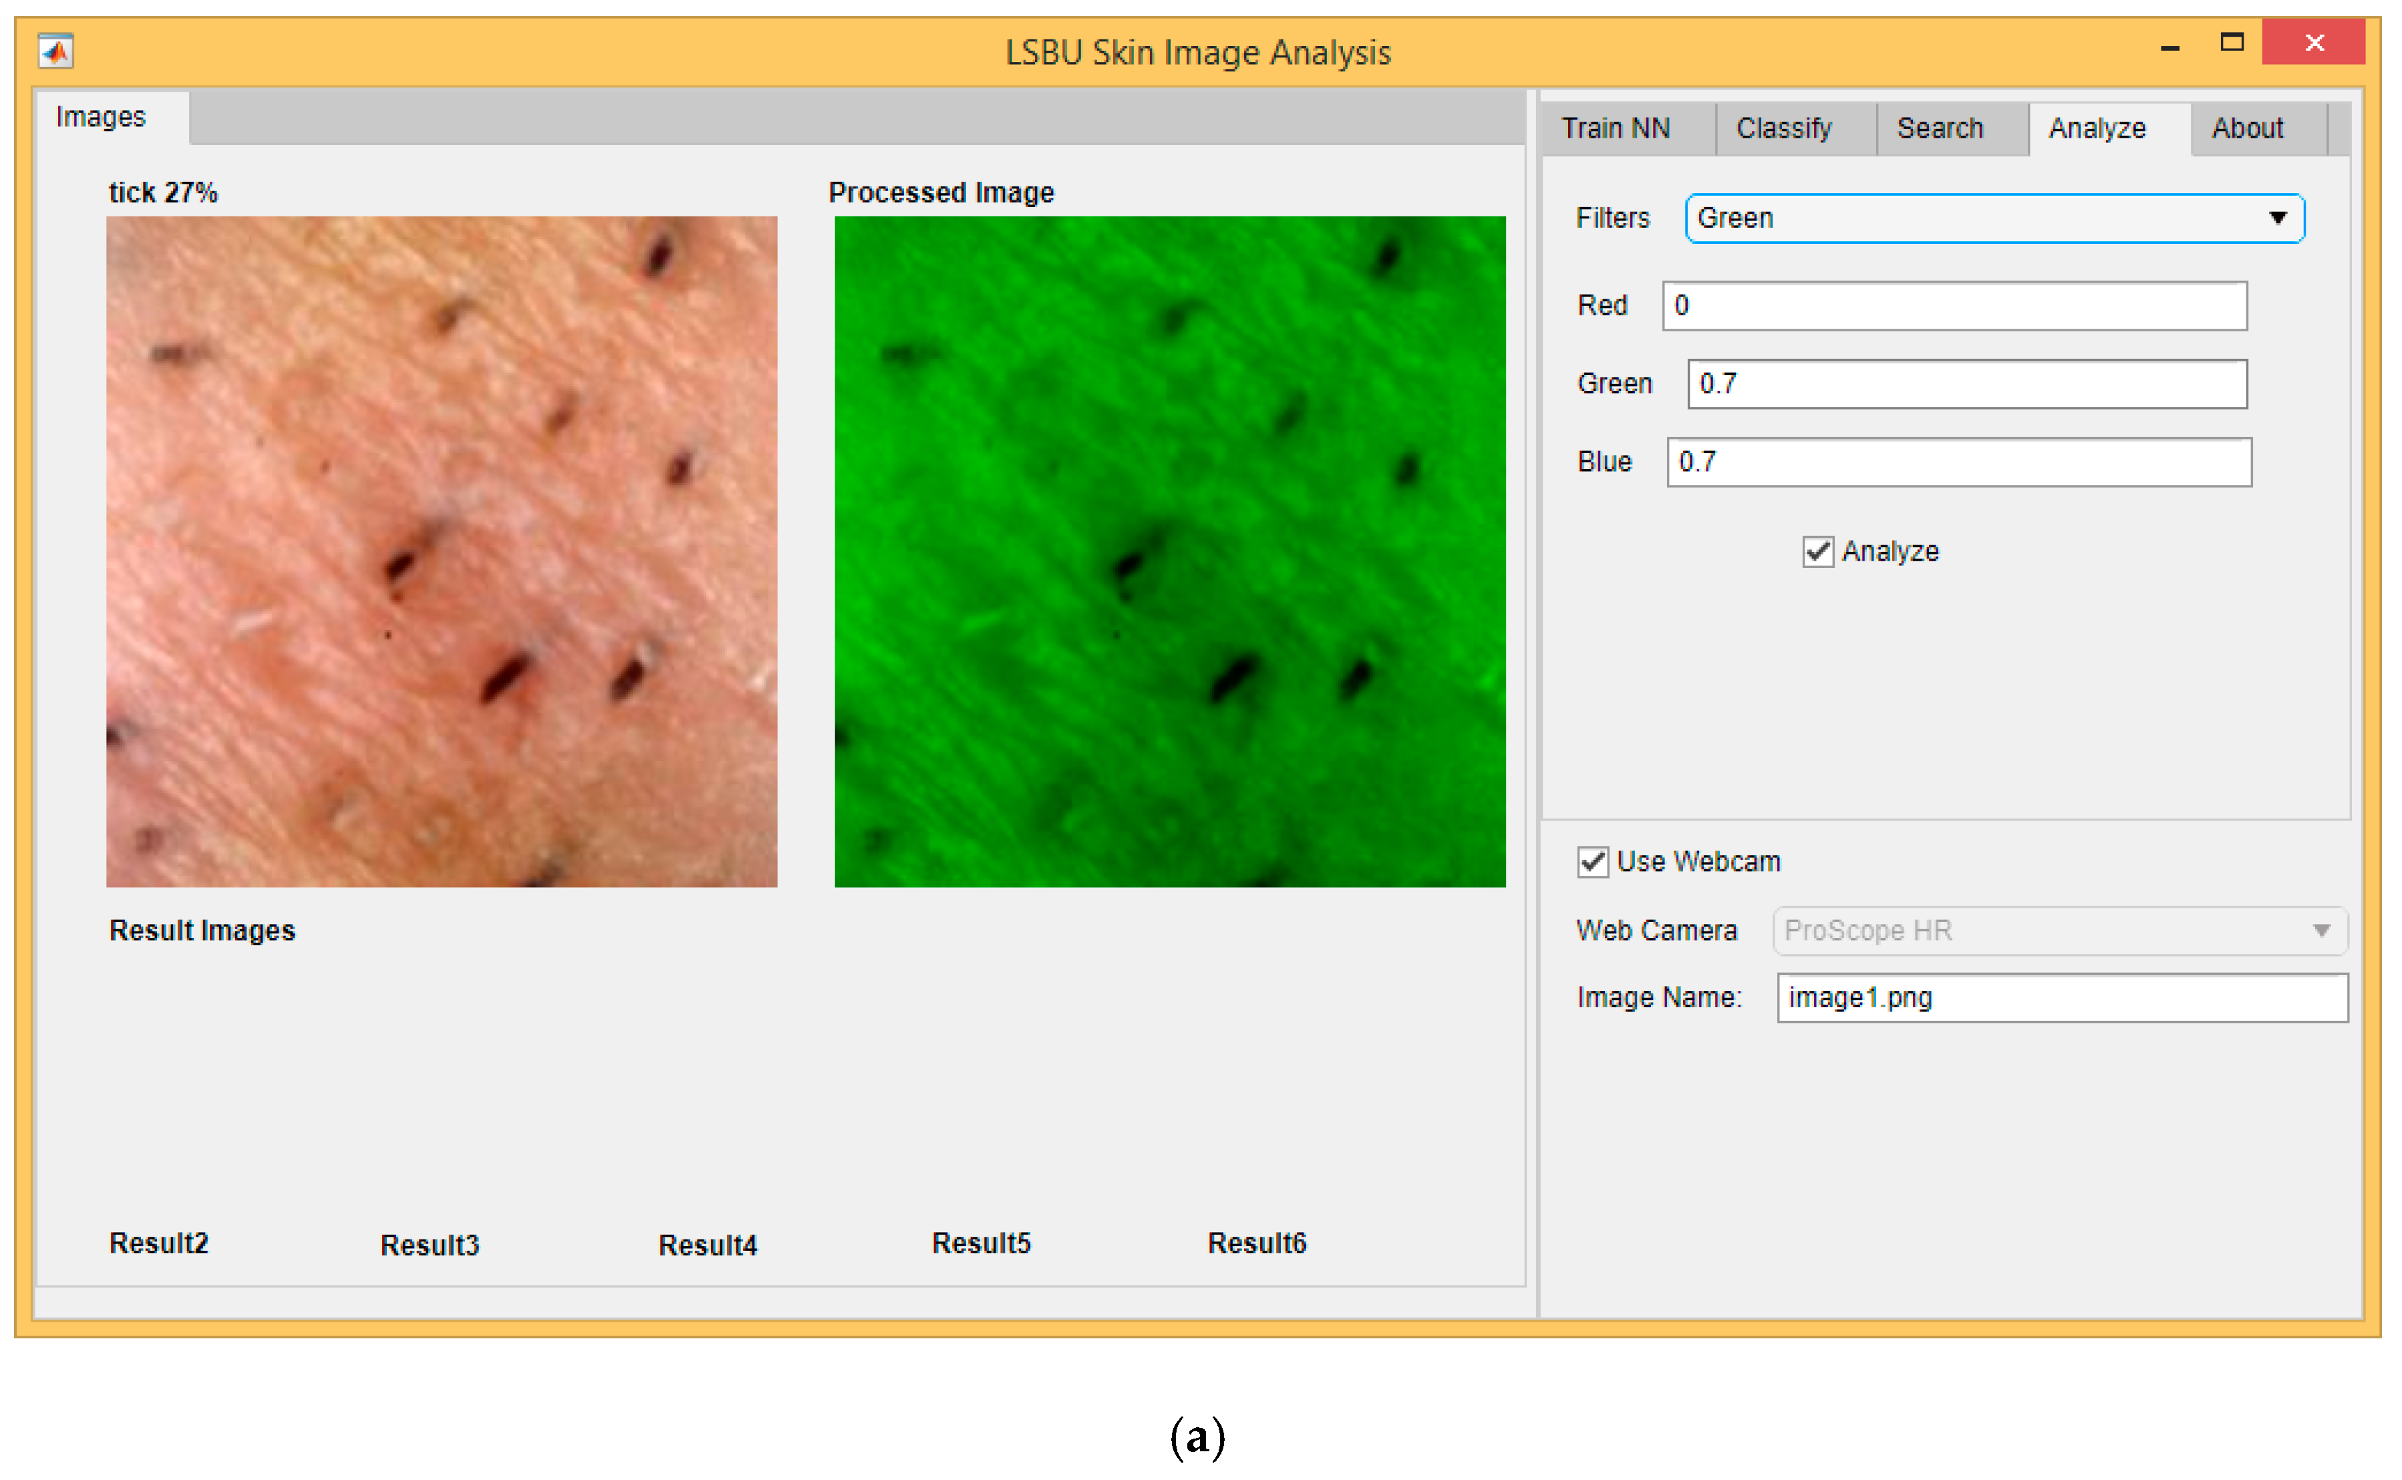Image resolution: width=2402 pixels, height=1480 pixels.
Task: Switch to the Train NN tab
Action: (x=1617, y=128)
